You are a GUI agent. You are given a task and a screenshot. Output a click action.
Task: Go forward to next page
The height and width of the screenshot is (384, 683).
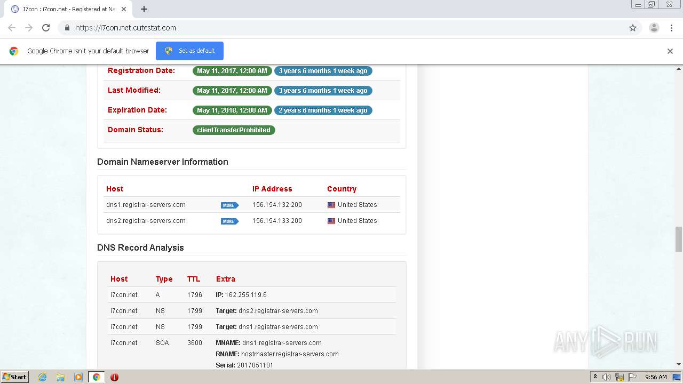[29, 28]
